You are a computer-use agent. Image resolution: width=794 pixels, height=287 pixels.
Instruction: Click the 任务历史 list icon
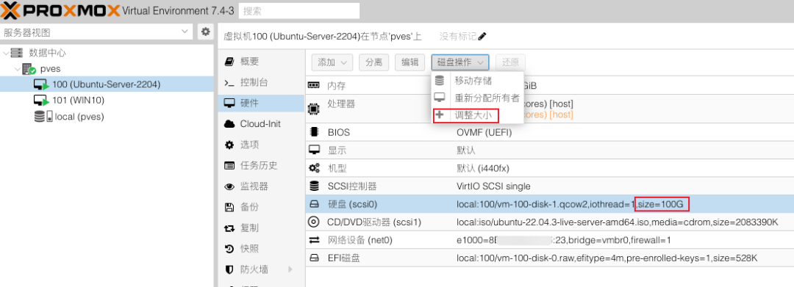pyautogui.click(x=229, y=166)
